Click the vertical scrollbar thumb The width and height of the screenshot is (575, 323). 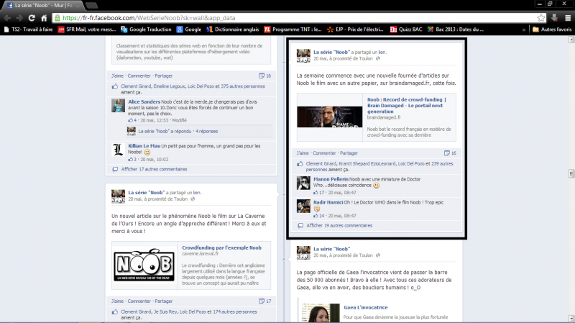(571, 173)
